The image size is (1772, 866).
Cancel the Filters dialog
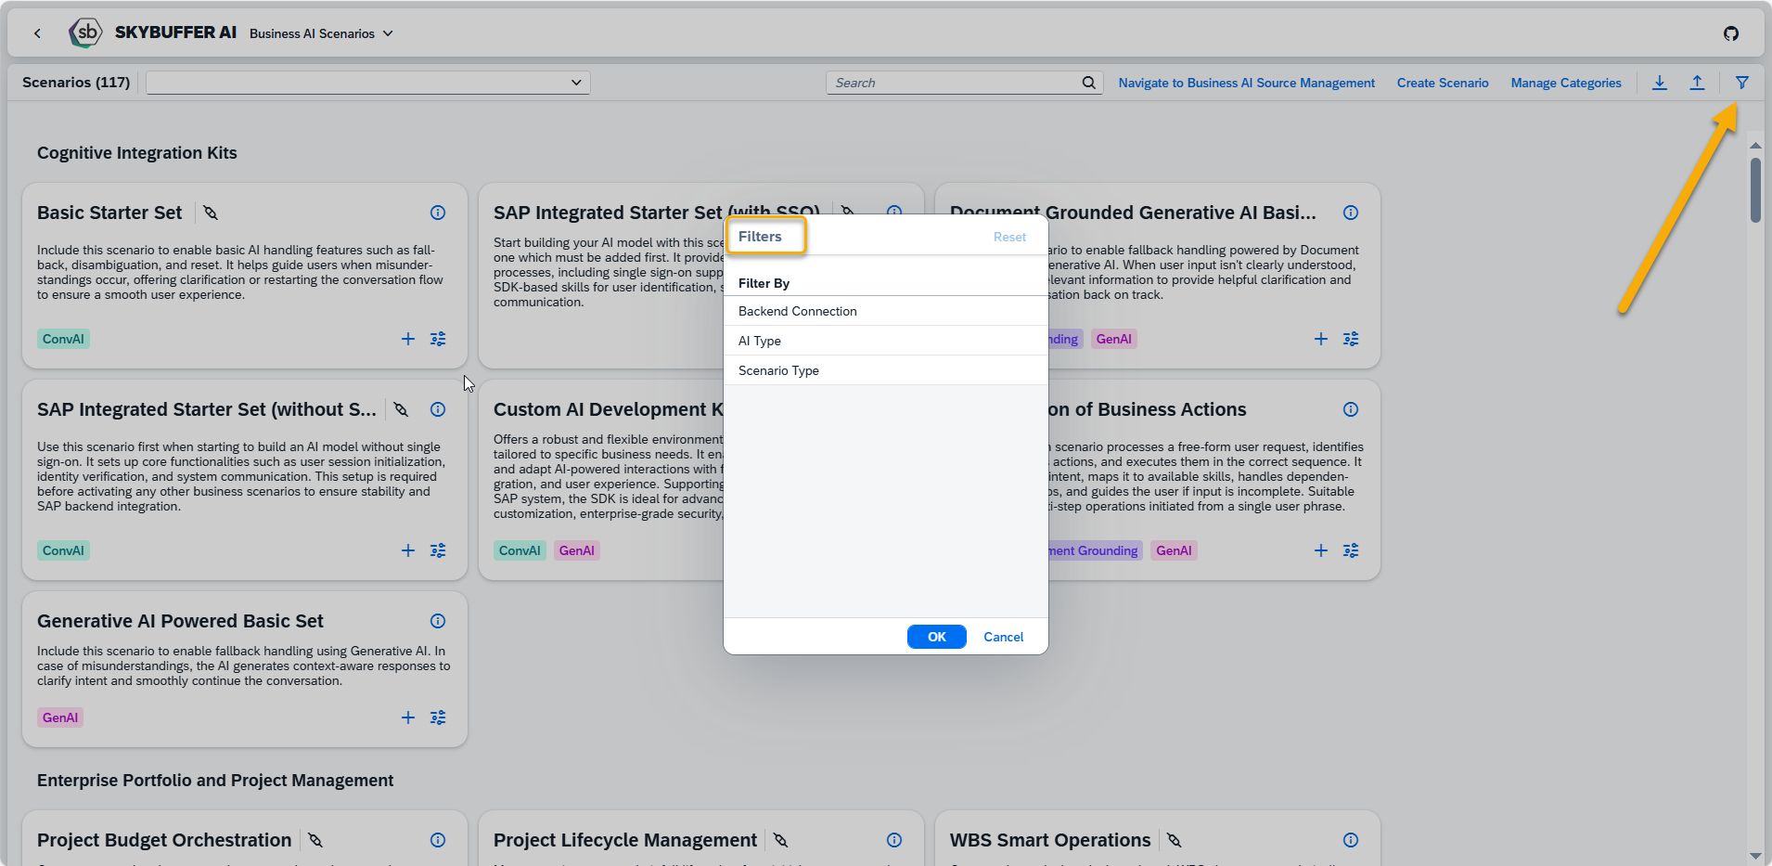click(x=1004, y=637)
